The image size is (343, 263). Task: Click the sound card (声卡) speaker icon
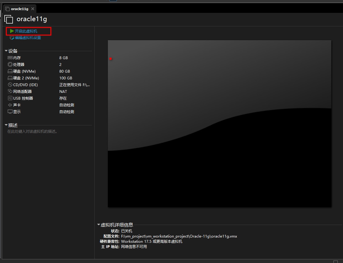pyautogui.click(x=10, y=105)
